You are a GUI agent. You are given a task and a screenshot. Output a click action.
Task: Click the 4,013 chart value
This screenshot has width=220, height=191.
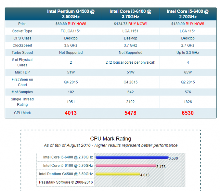coord(145,175)
